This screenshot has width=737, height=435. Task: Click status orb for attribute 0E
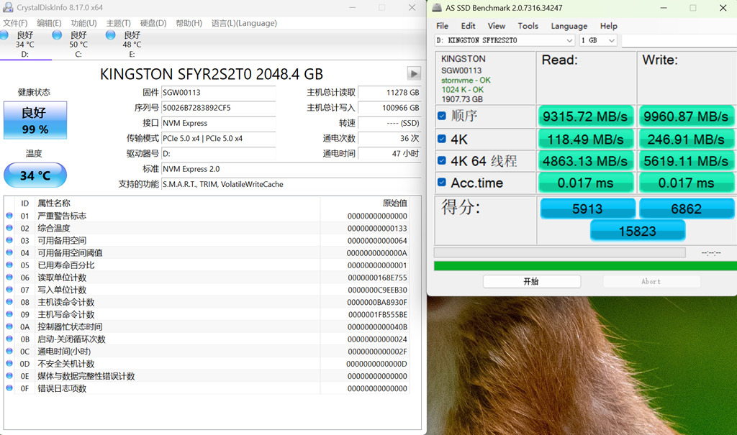point(9,376)
